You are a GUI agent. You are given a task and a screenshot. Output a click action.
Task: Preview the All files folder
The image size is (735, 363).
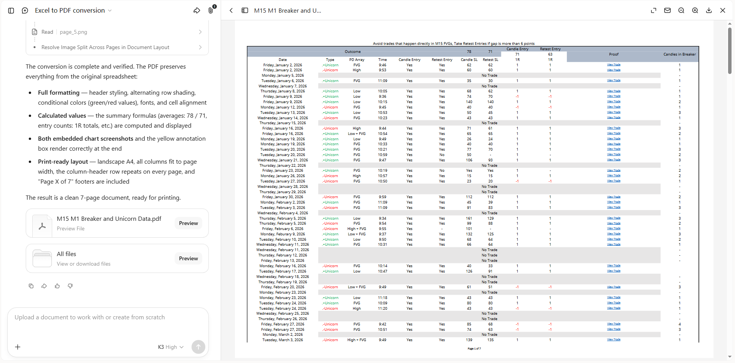pyautogui.click(x=188, y=258)
